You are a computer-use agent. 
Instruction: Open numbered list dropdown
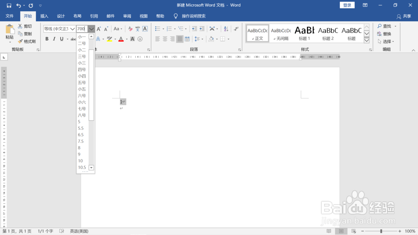coord(175,29)
